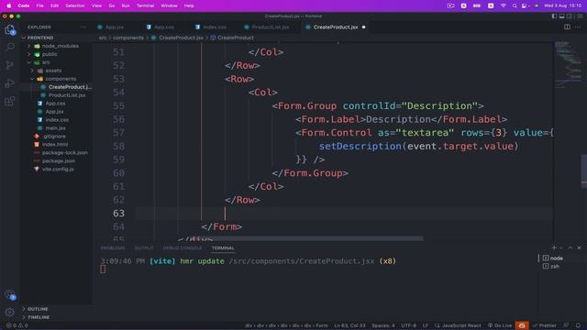
Task: Switch to the DEBUG CONSOLE panel tab
Action: point(183,248)
